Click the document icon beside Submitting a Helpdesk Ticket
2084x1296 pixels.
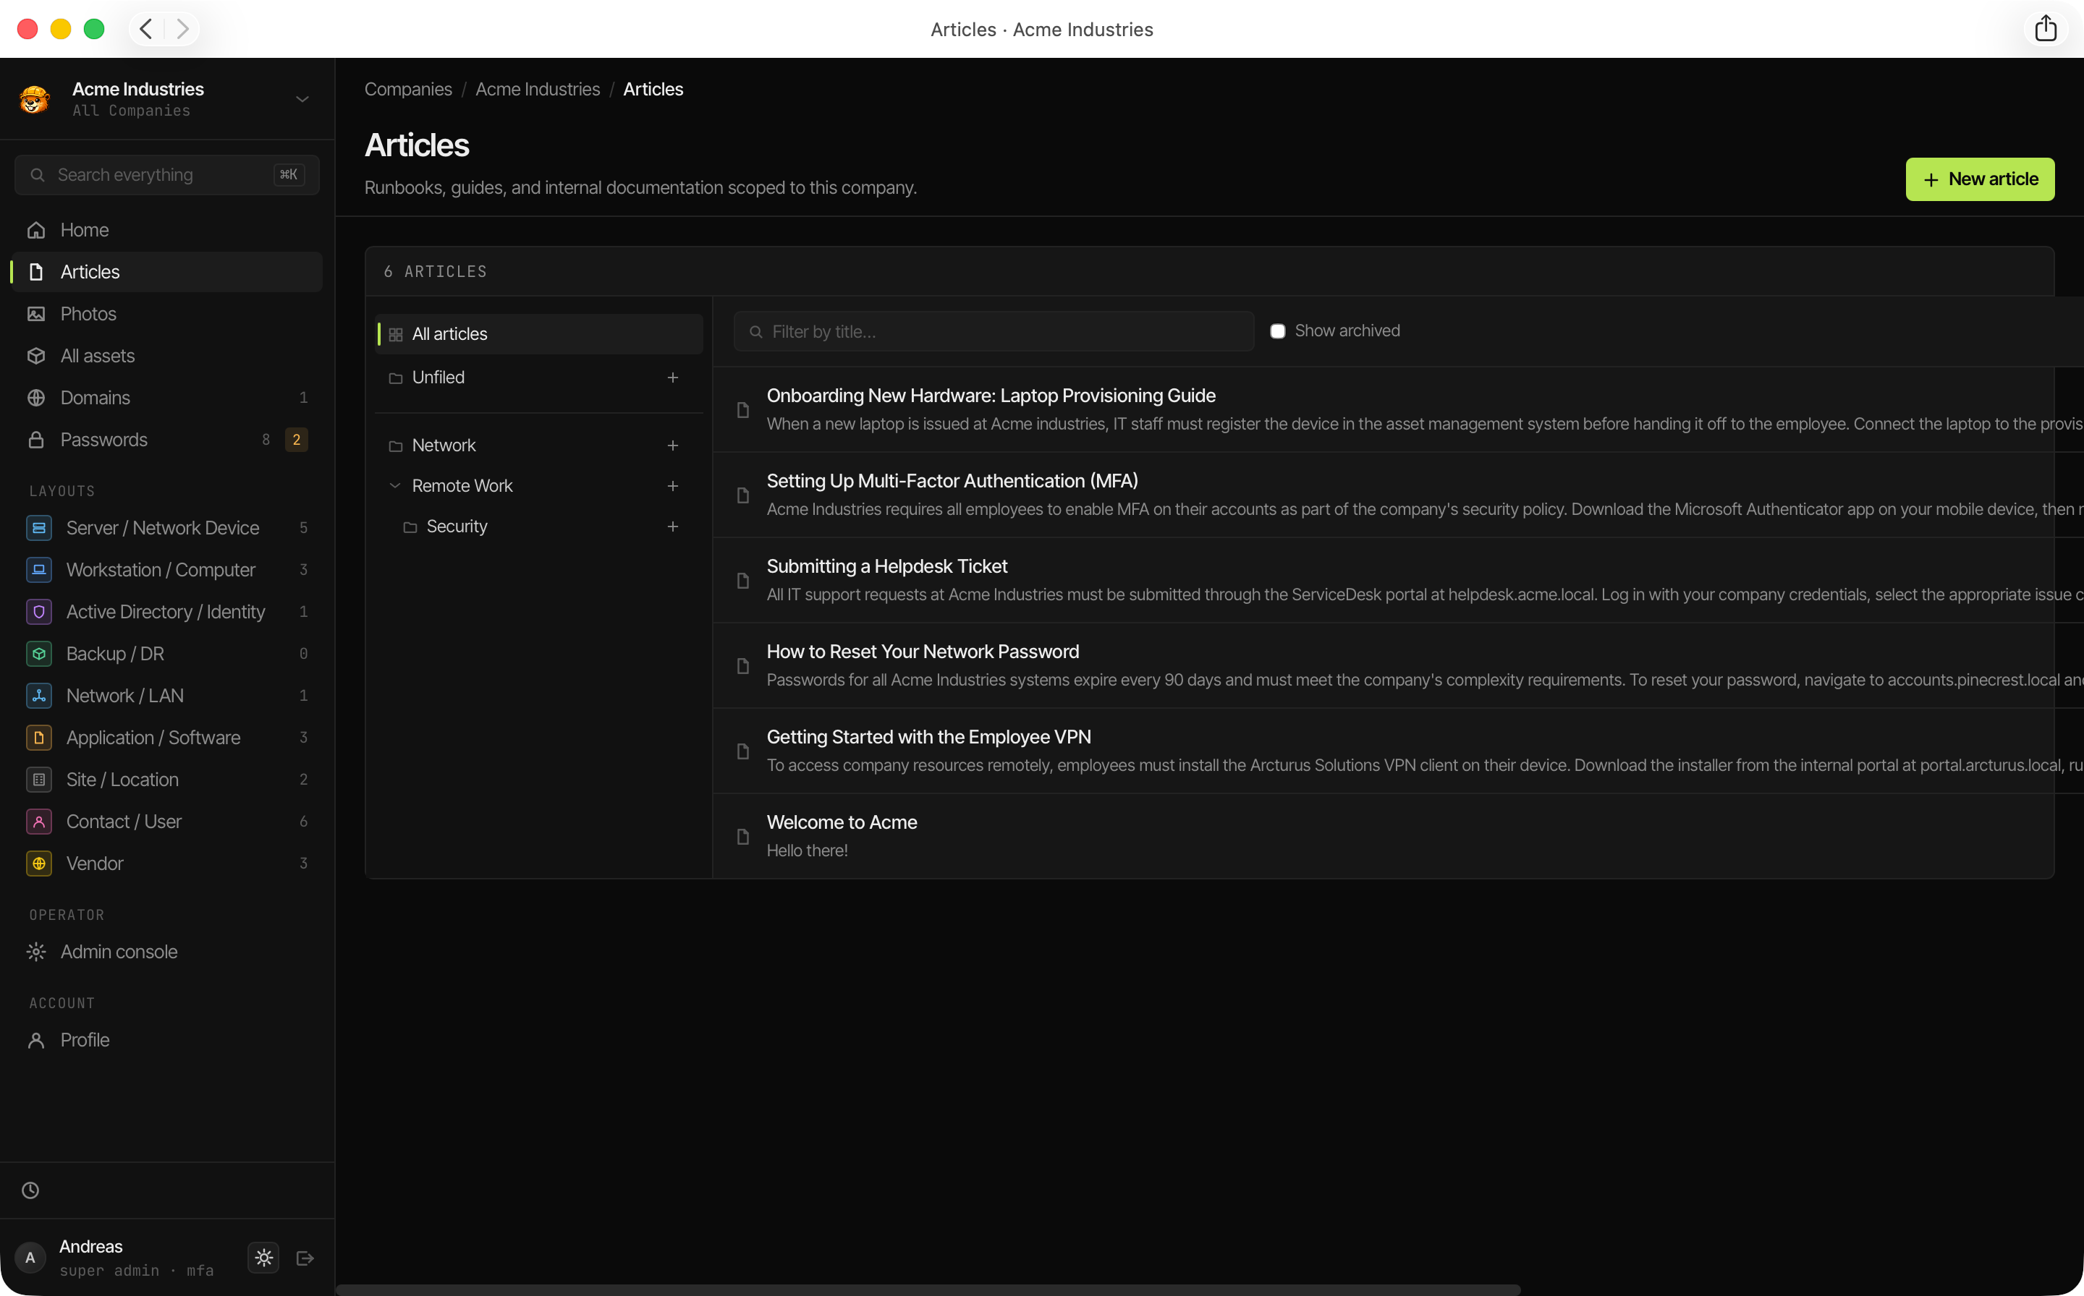[744, 581]
